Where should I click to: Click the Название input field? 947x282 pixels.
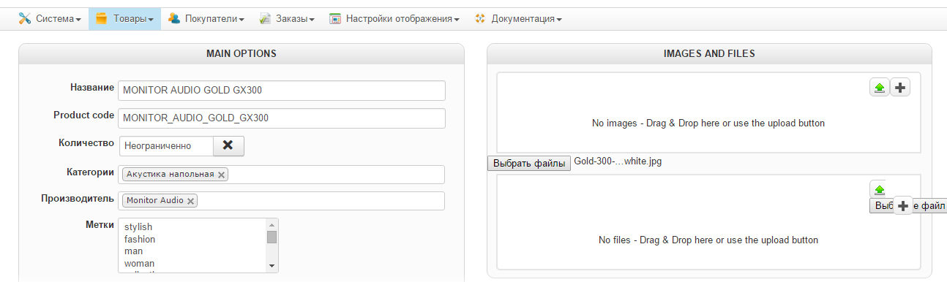282,91
